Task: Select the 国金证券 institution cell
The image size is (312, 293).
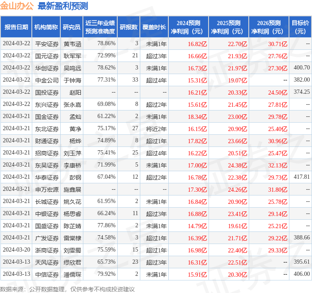Action: click(47, 116)
